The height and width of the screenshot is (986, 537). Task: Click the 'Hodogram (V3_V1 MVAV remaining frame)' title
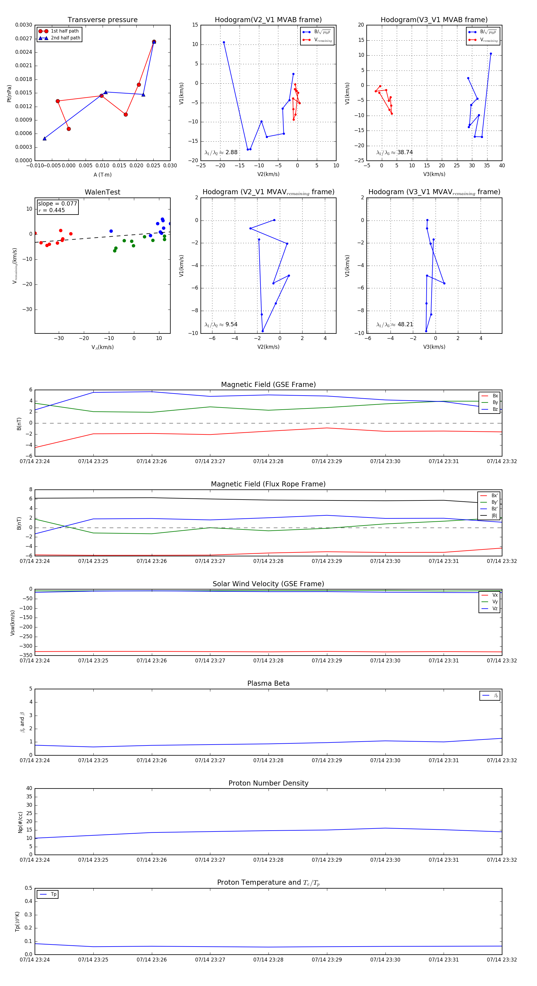(434, 192)
